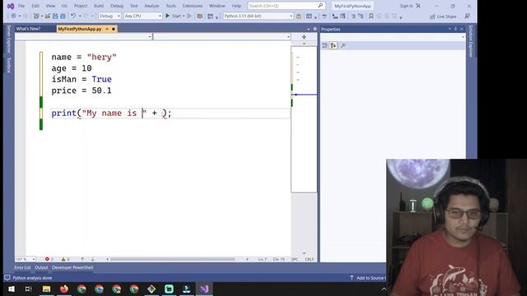Click the down arrow navigate next issue
Viewport: 527px width, 296px height.
pos(92,259)
